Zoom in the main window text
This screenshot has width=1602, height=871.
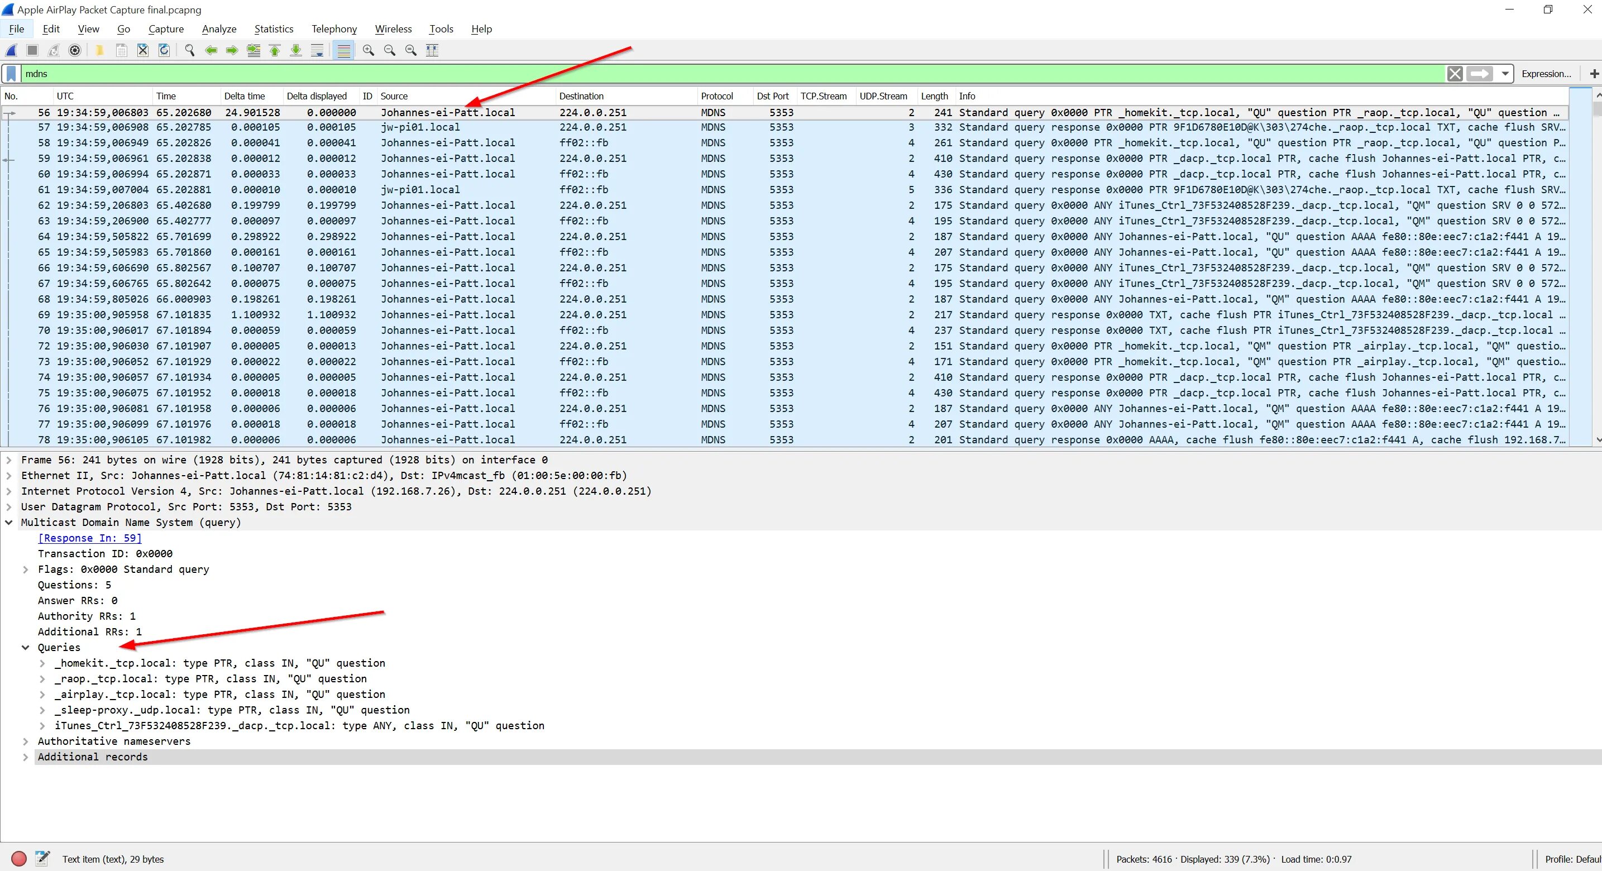click(368, 50)
